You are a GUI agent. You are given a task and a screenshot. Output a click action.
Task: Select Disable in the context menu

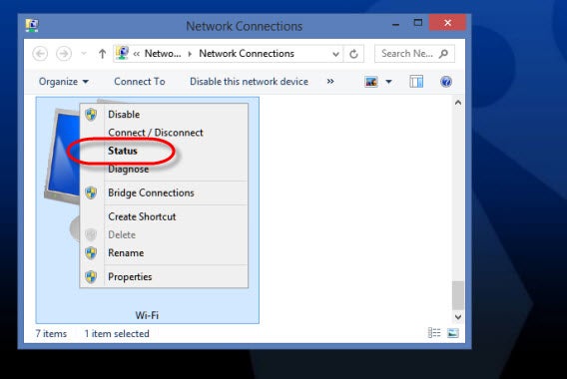click(x=164, y=115)
